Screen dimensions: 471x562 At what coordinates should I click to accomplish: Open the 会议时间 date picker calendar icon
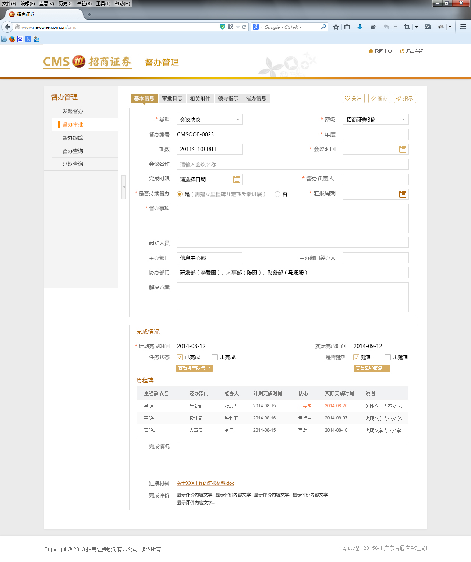403,149
